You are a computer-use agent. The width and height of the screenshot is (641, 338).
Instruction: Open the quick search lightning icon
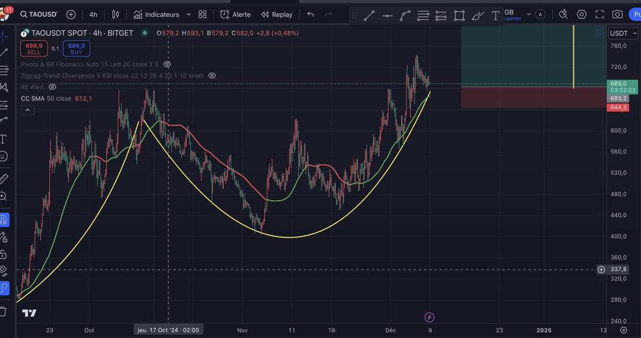pyautogui.click(x=563, y=14)
